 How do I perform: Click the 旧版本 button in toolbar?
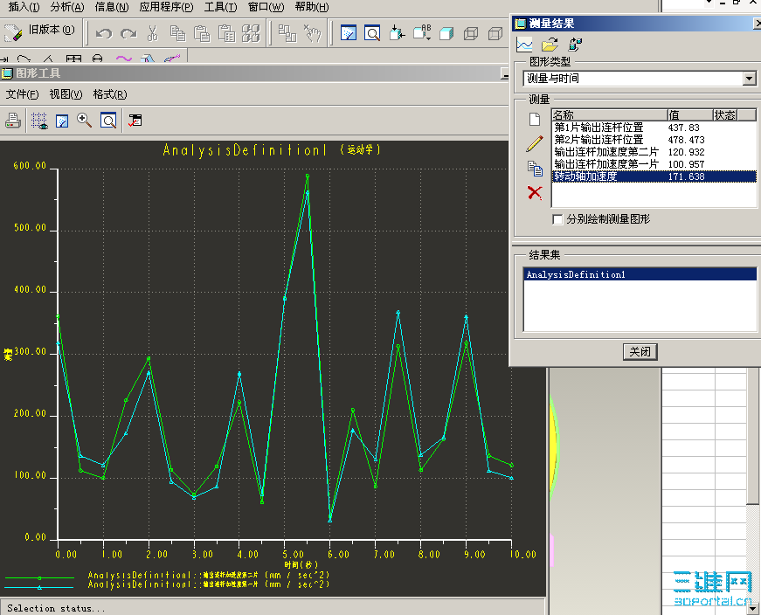[x=41, y=31]
